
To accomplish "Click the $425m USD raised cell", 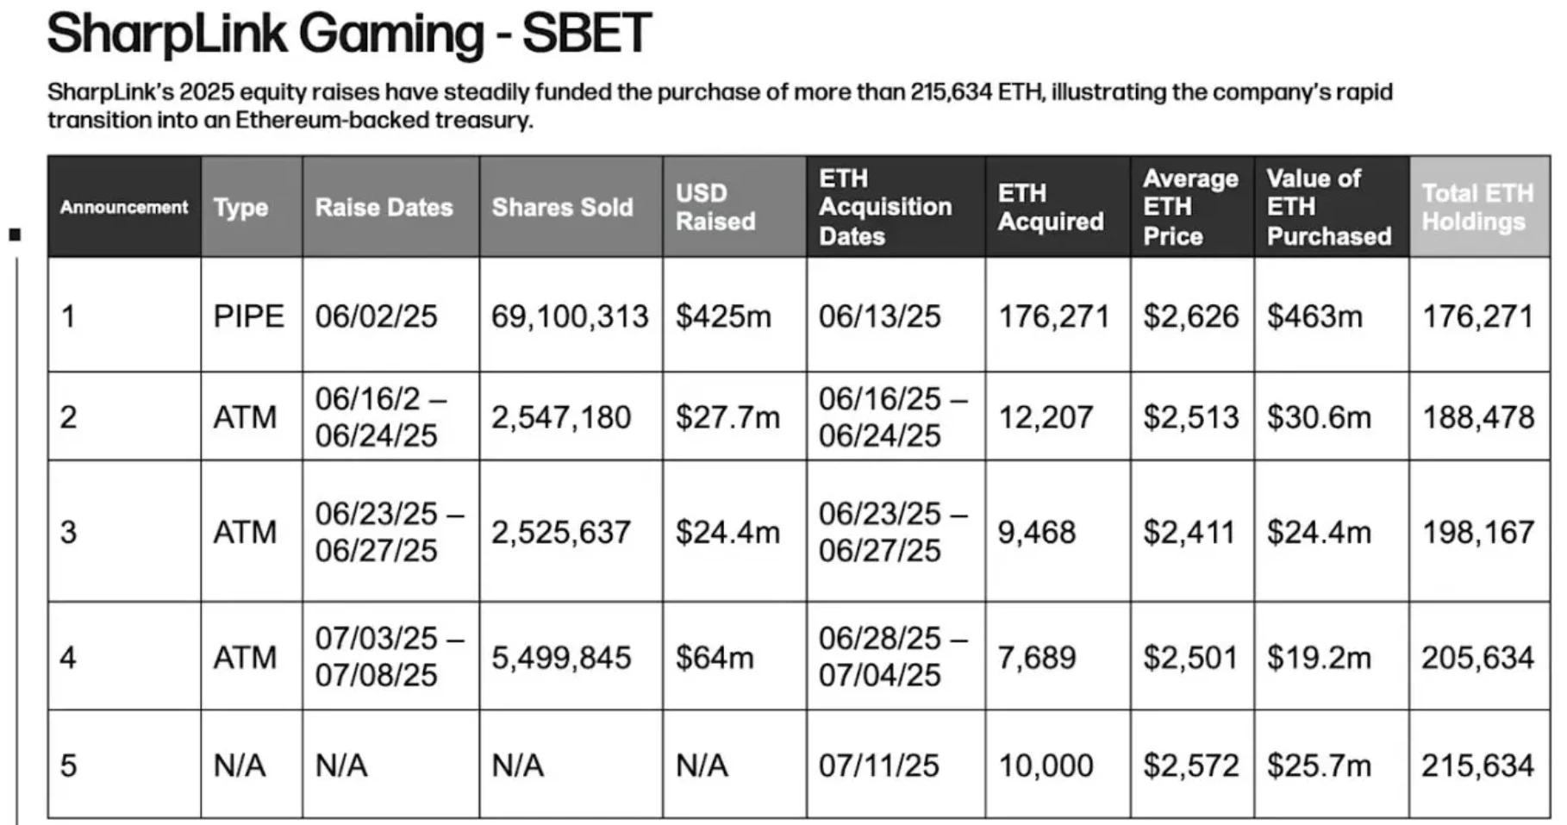I will tap(723, 316).
